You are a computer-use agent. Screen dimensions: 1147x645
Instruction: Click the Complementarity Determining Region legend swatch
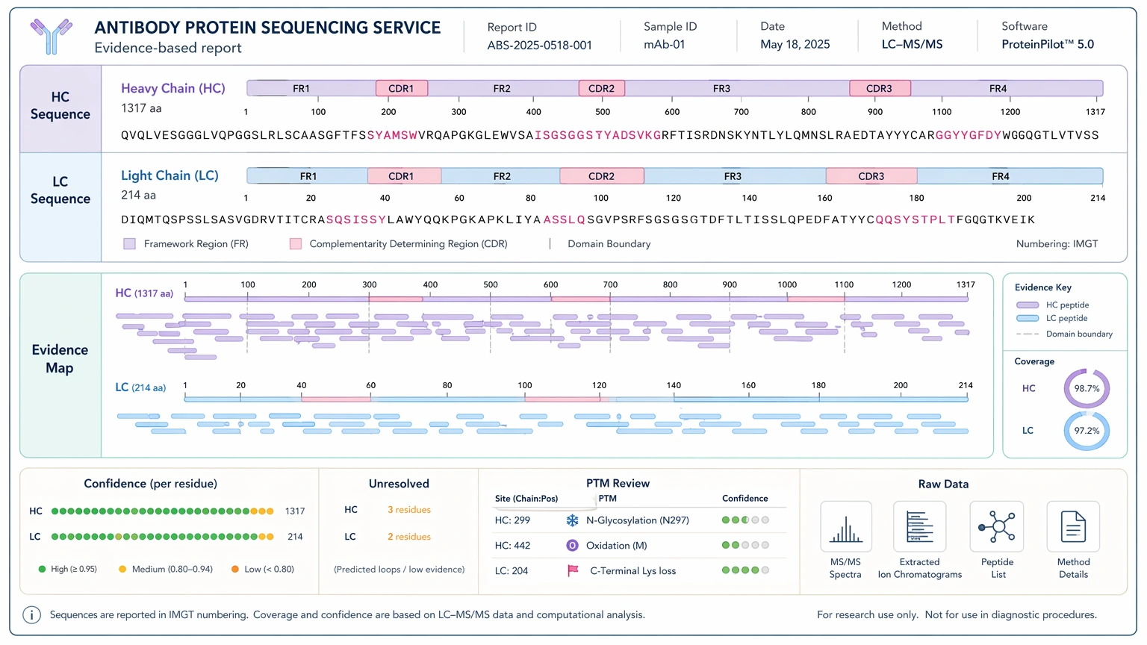(296, 244)
